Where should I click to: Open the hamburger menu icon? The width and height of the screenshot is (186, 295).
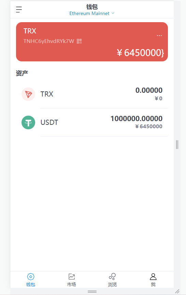point(19,10)
